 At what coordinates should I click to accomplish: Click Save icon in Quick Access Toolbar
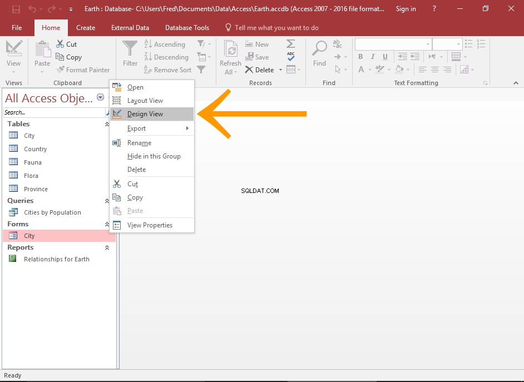click(16, 9)
